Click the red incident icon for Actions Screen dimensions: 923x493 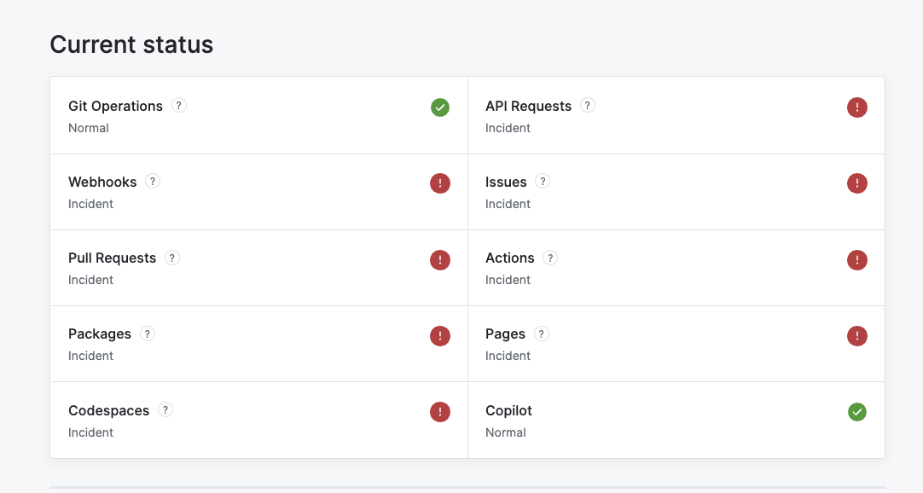coord(857,260)
